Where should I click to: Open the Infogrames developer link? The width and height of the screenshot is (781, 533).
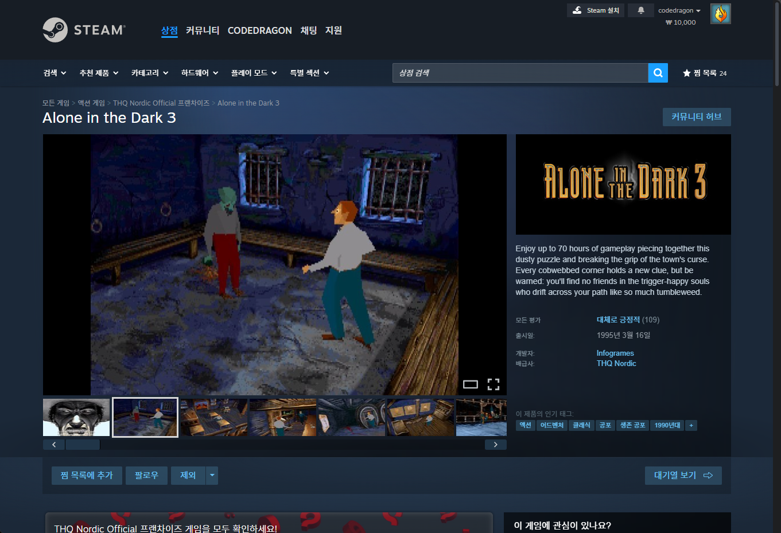pos(615,353)
